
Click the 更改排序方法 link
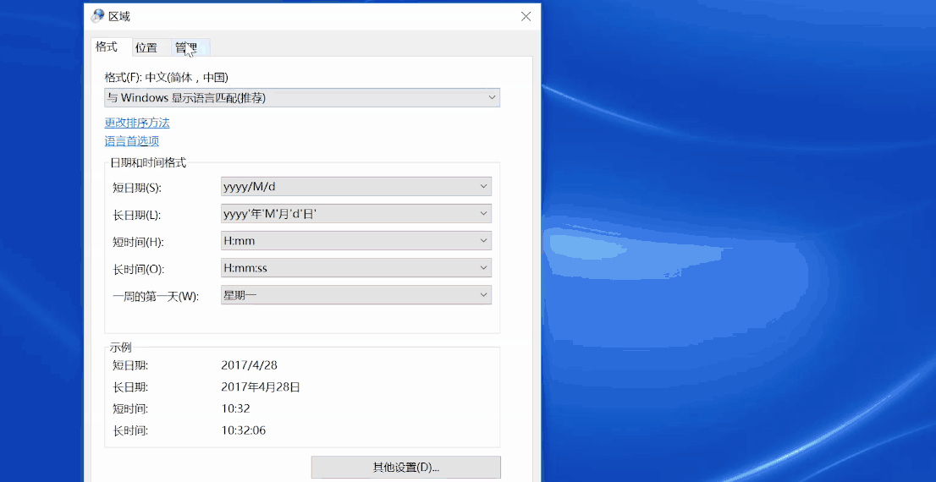tap(137, 123)
